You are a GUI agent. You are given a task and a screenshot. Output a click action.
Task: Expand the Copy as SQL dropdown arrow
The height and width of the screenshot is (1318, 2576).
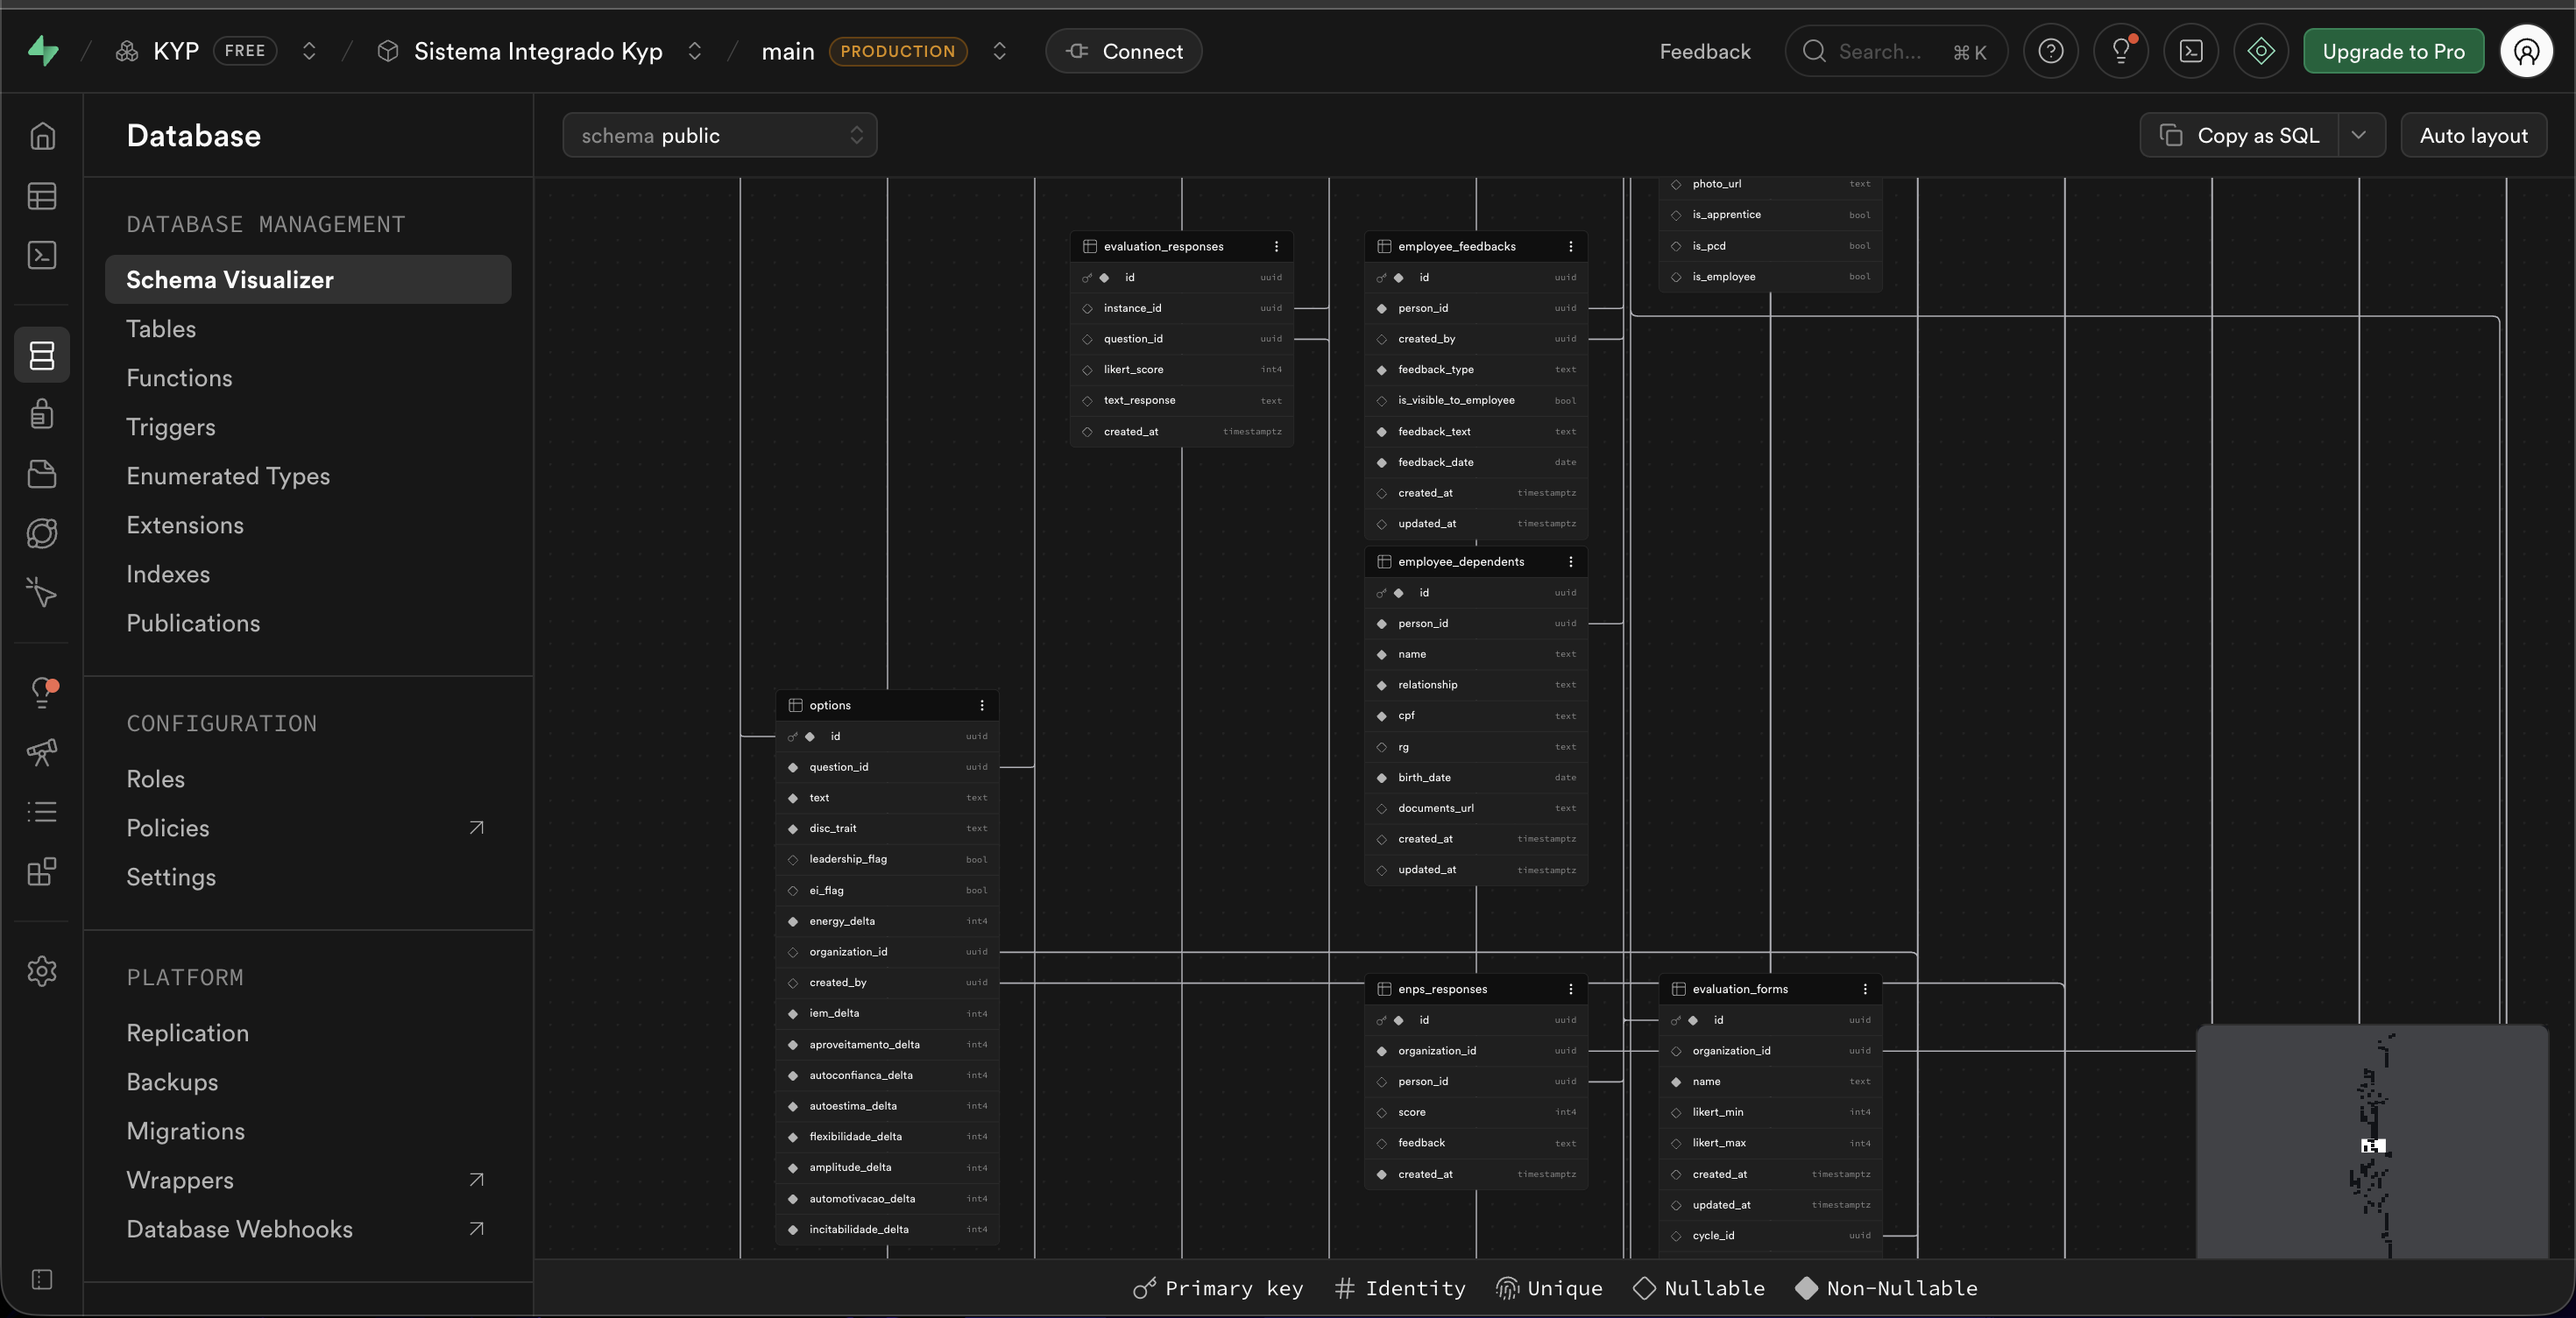coord(2359,135)
